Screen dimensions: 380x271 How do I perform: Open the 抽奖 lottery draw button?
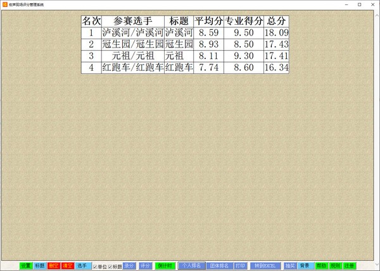[290, 266]
